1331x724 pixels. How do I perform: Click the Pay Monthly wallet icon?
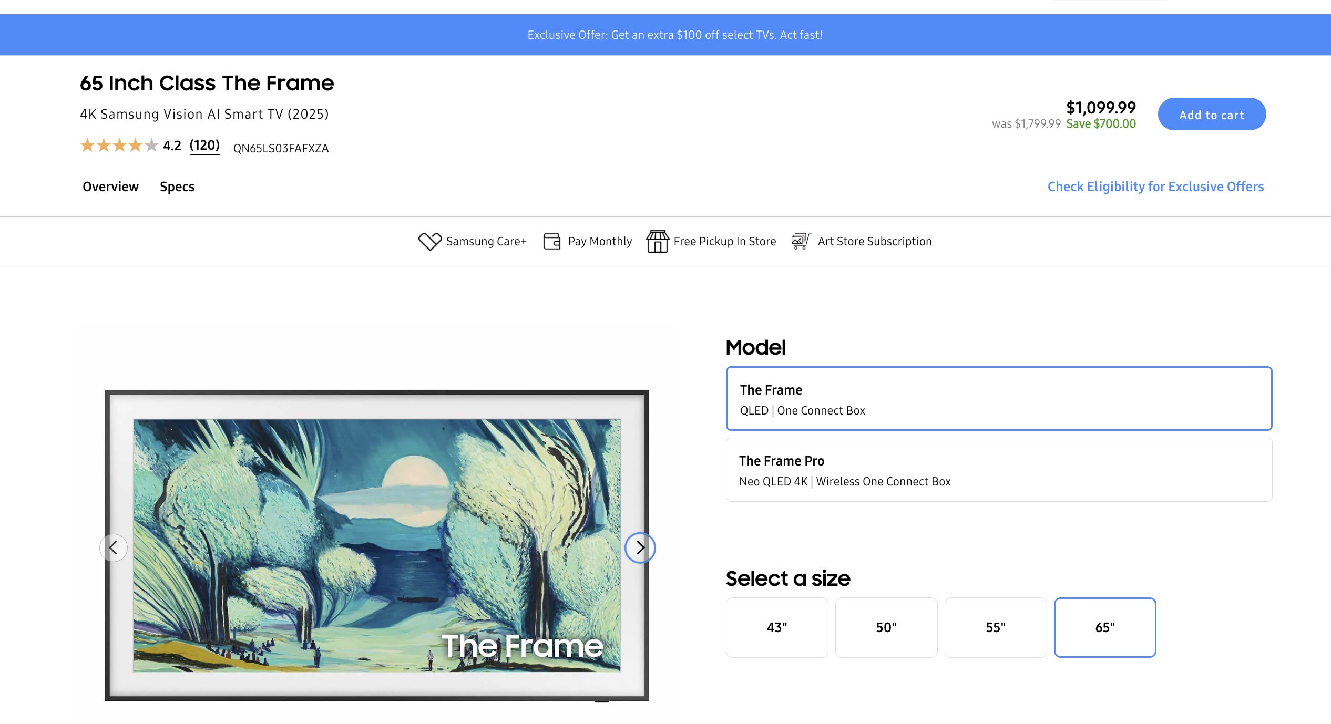click(x=551, y=241)
